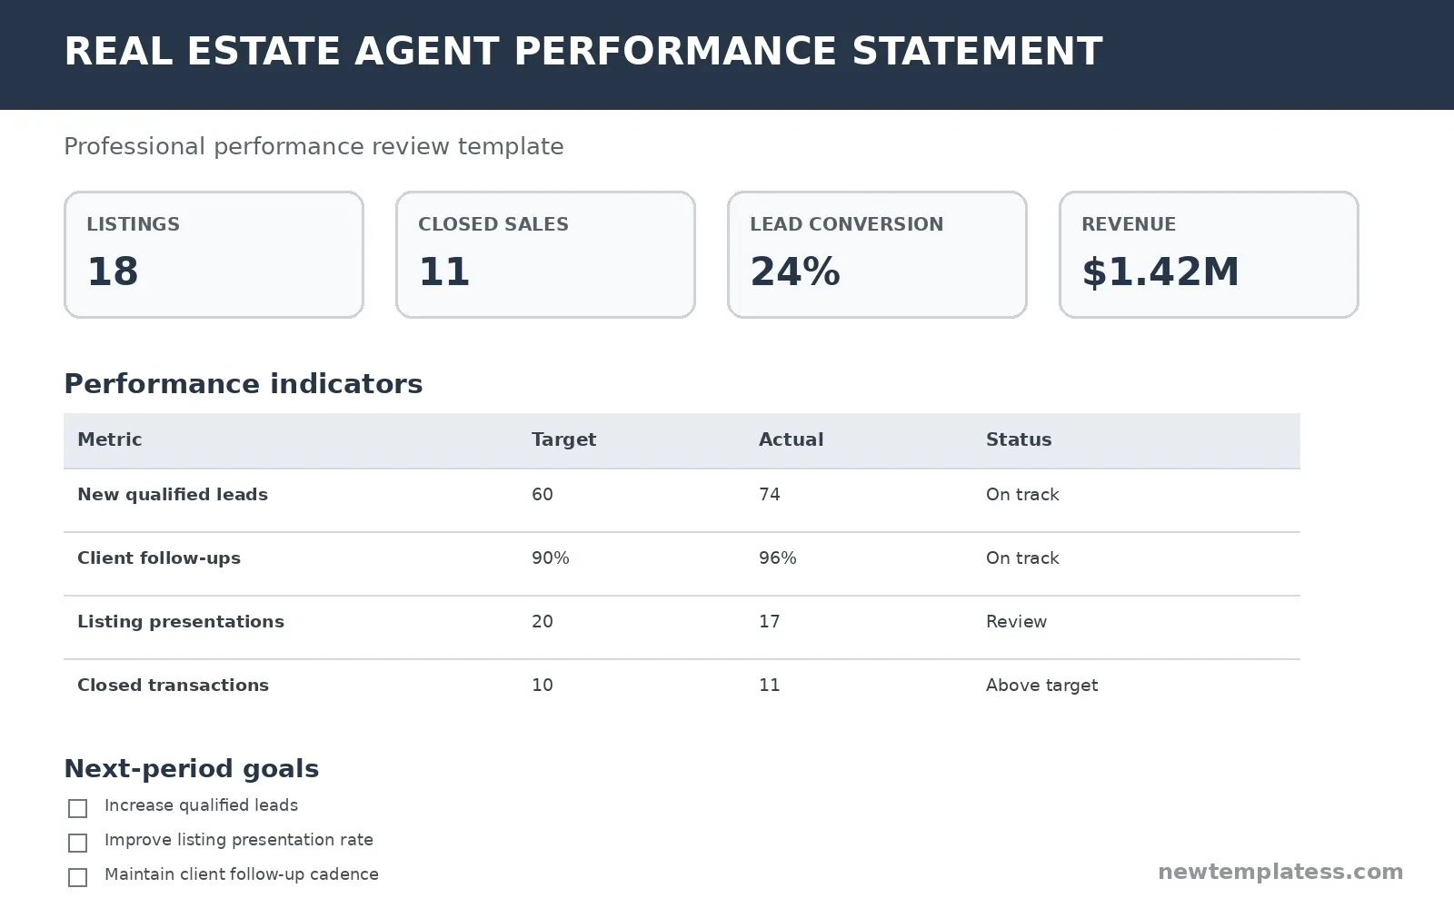Click the 96% actual for client follow-ups
The image size is (1454, 908).
click(778, 558)
